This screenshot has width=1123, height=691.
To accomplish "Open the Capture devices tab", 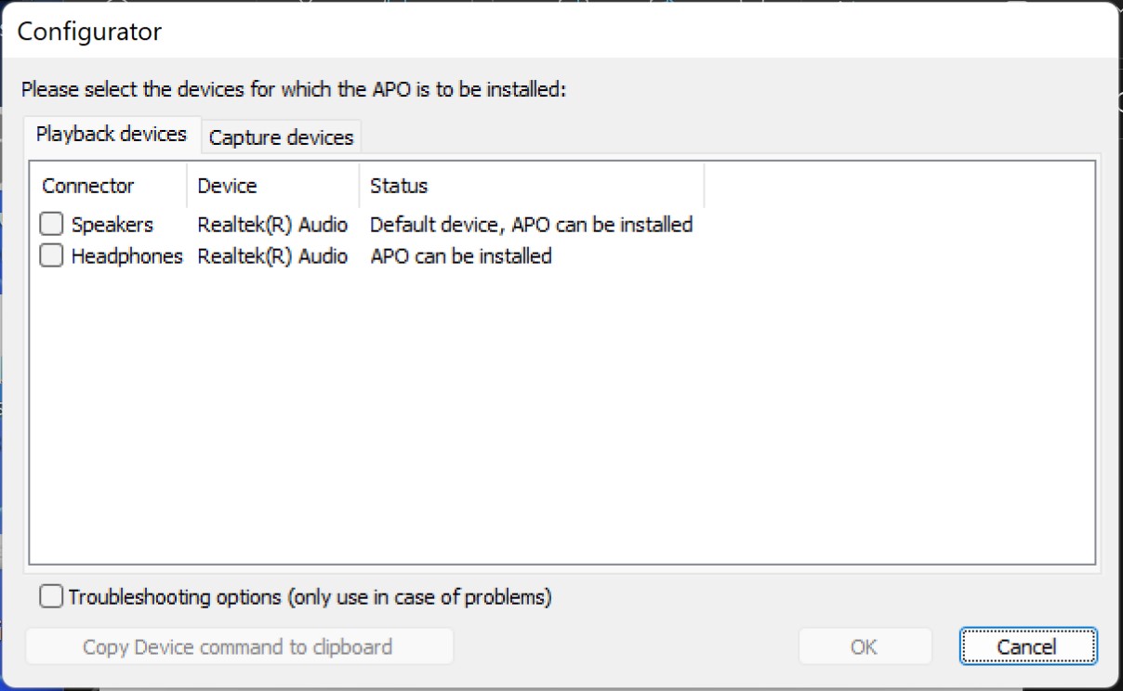I will pyautogui.click(x=281, y=137).
